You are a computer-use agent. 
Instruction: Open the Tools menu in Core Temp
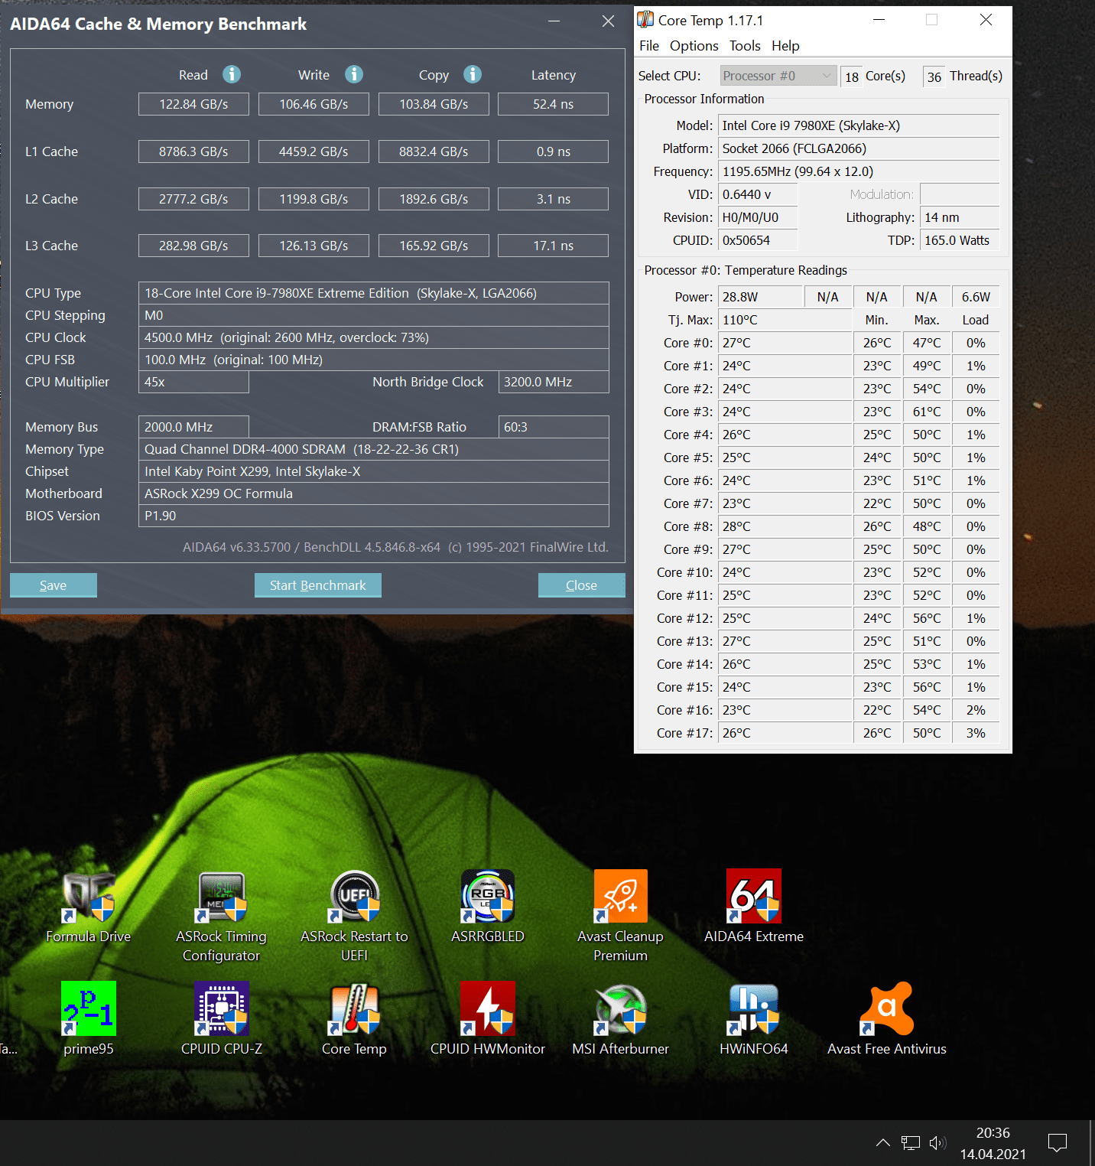coord(745,46)
